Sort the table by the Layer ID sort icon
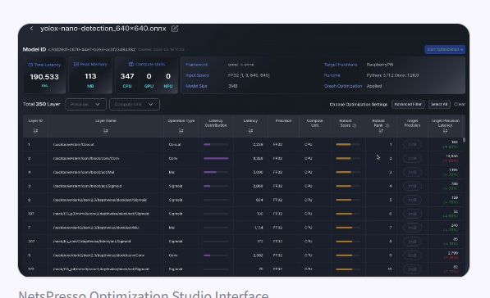The width and height of the screenshot is (490, 298). (x=35, y=131)
